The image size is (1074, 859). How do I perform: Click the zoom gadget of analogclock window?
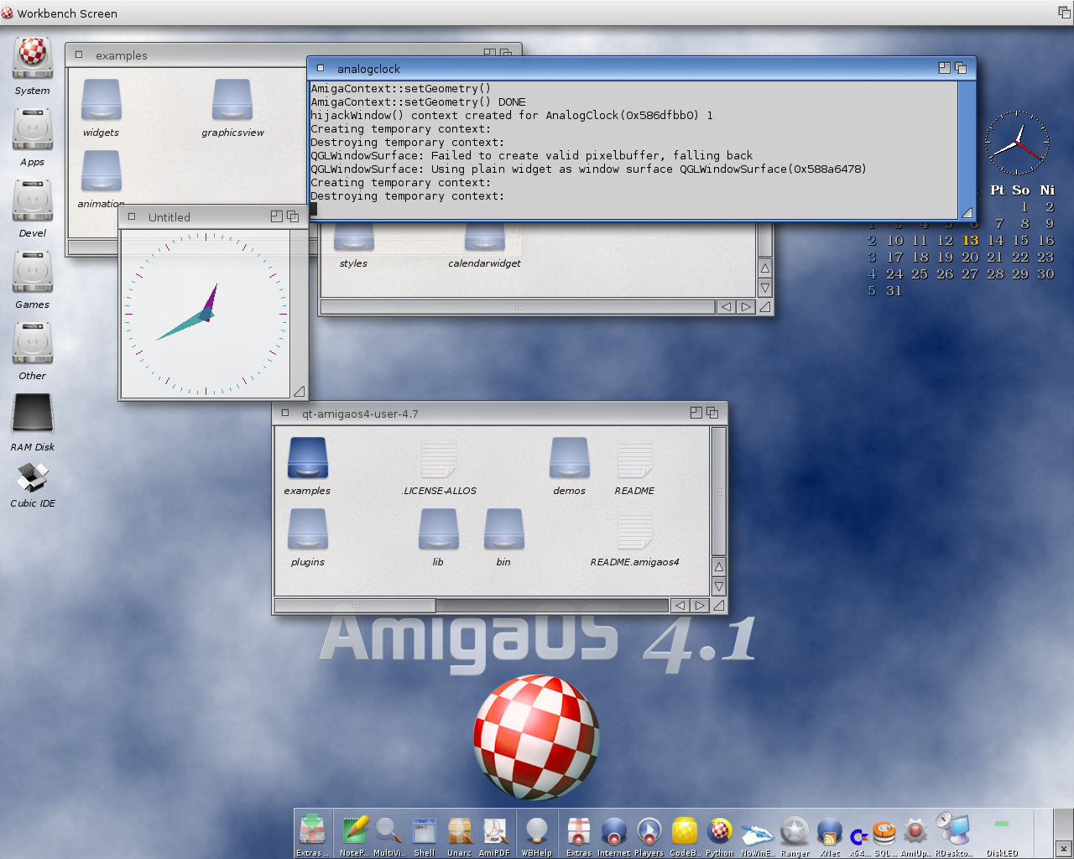[945, 68]
